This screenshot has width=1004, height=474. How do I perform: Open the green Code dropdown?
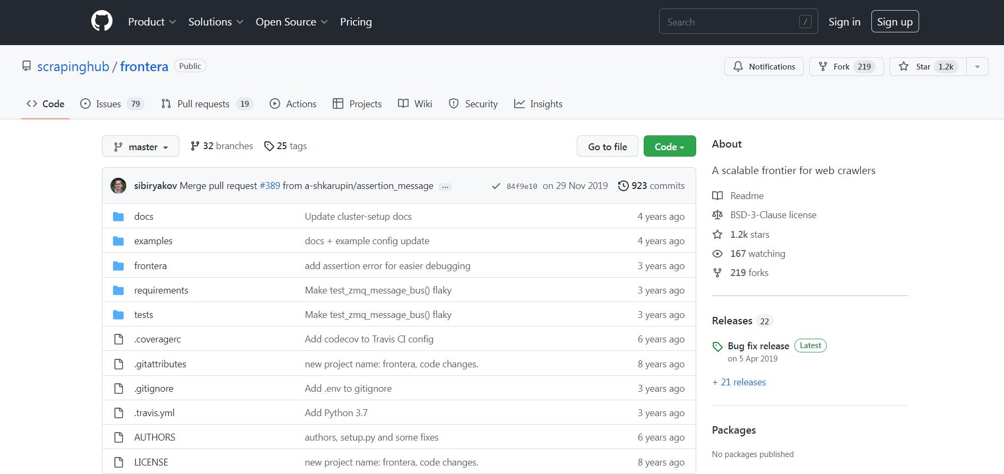670,146
